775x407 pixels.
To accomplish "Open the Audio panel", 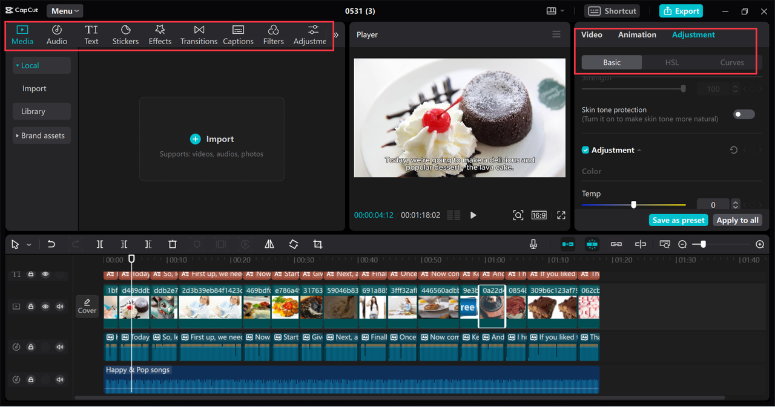I will (57, 35).
